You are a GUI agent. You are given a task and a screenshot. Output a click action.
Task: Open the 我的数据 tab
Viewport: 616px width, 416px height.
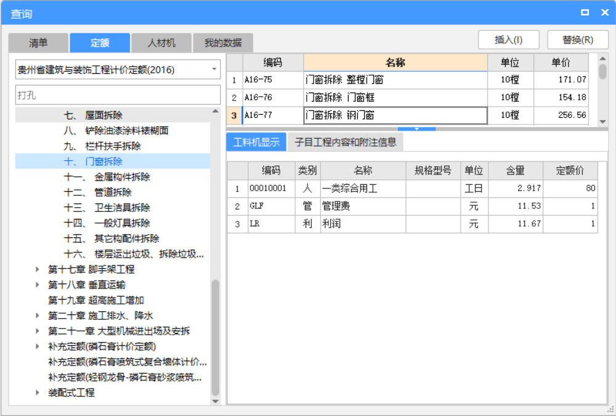click(223, 43)
